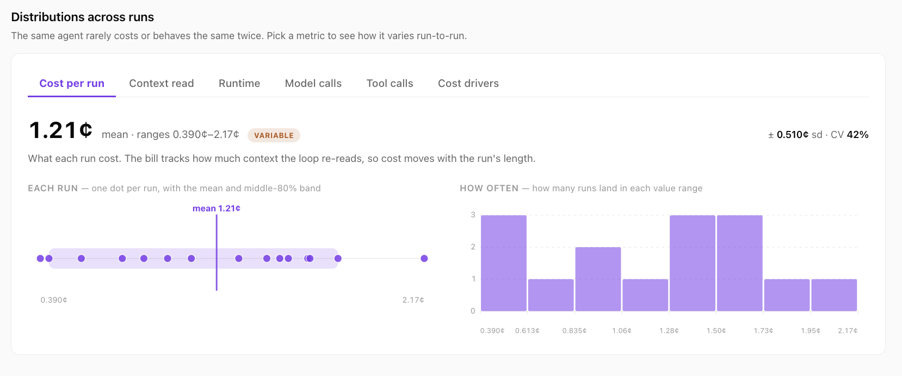
Task: Click the 1.06¢ histogram axis label
Action: pyautogui.click(x=622, y=330)
